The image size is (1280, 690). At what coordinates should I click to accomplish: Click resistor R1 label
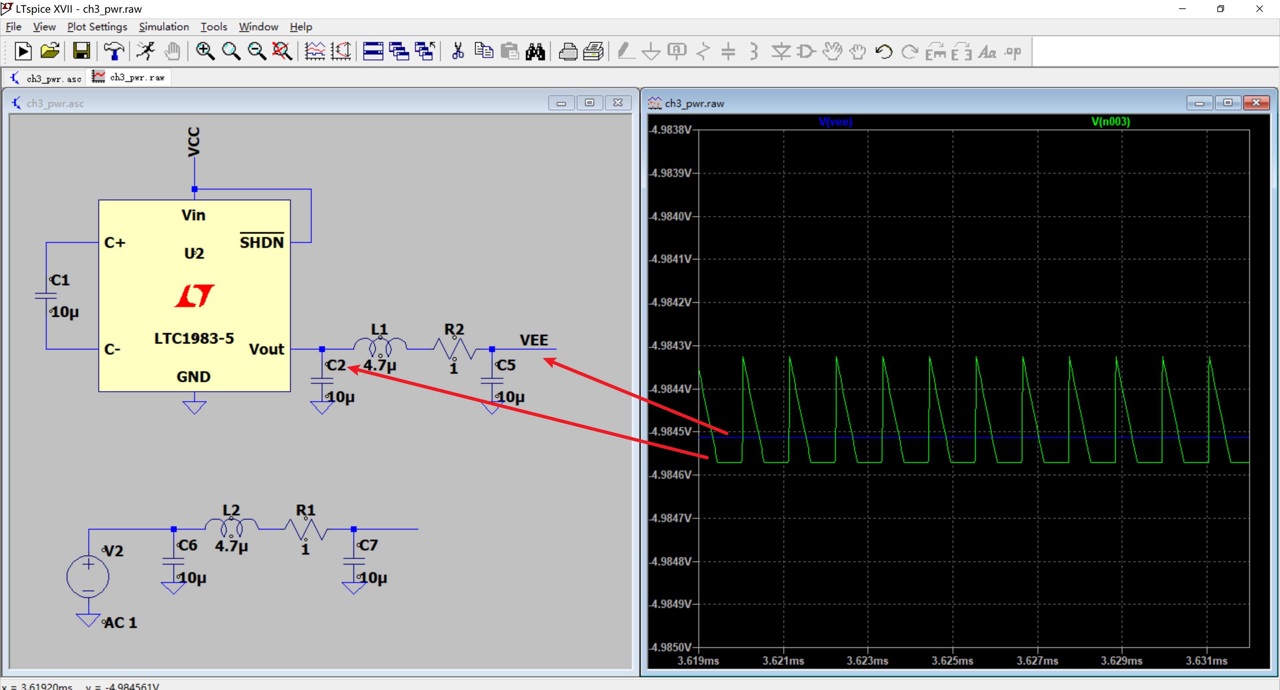306,510
